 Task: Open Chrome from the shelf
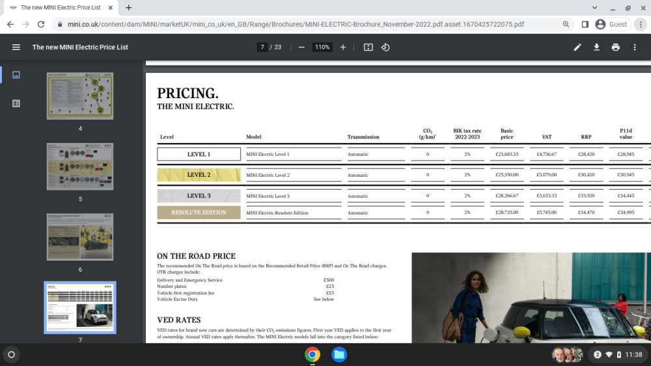(312, 355)
